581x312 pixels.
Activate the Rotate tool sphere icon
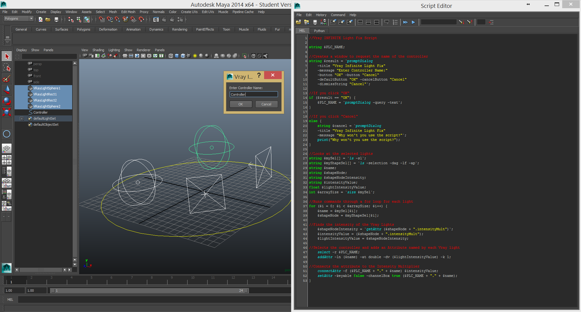(x=7, y=101)
